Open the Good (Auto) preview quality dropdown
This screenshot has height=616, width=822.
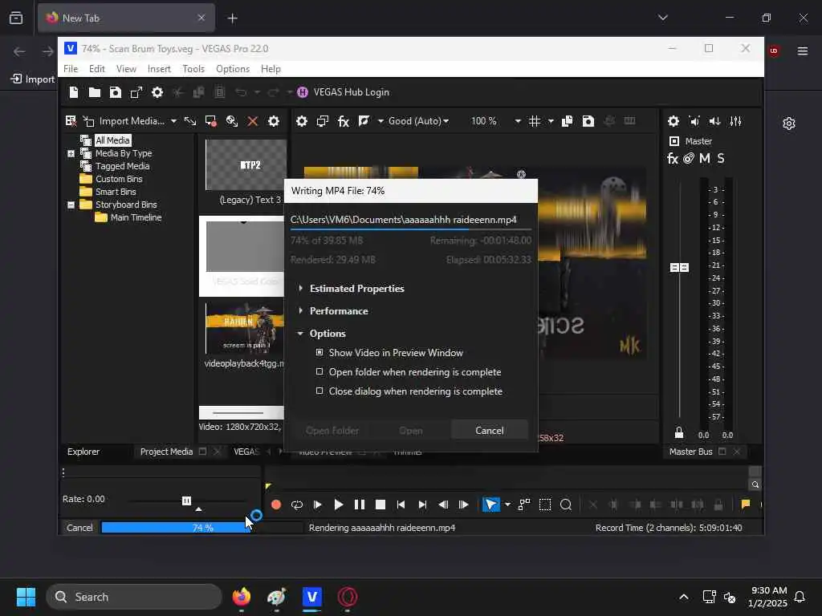pyautogui.click(x=418, y=121)
